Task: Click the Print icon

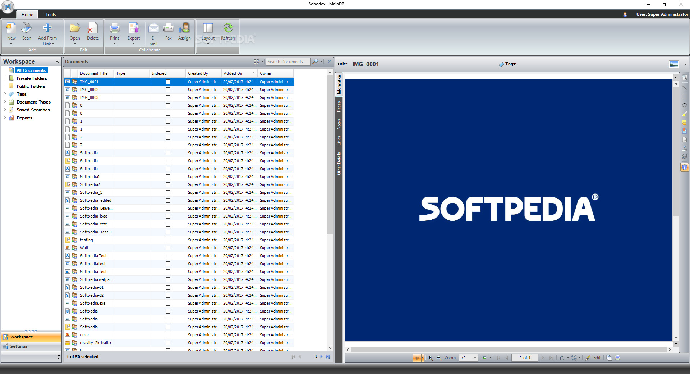Action: pyautogui.click(x=114, y=28)
